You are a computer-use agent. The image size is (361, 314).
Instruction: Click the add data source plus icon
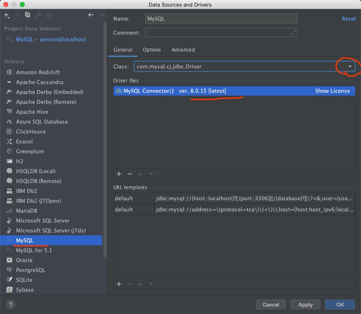click(7, 15)
